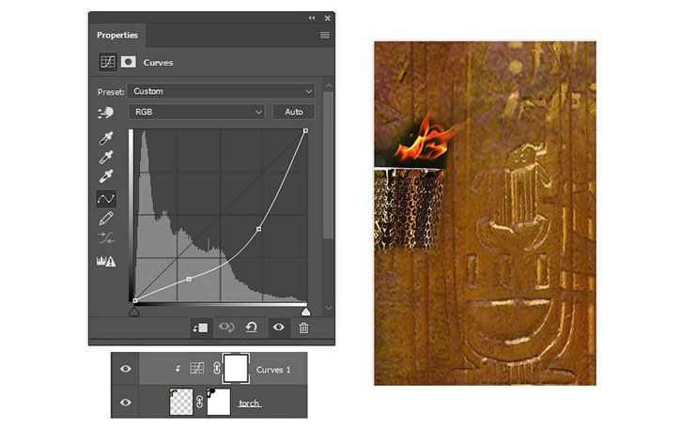
Task: Click the torch layer name
Action: click(x=249, y=404)
